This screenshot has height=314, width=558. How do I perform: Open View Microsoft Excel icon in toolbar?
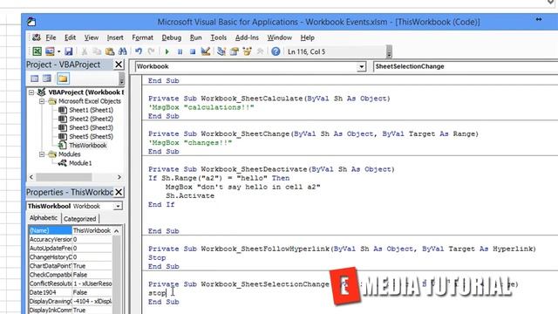(37, 51)
